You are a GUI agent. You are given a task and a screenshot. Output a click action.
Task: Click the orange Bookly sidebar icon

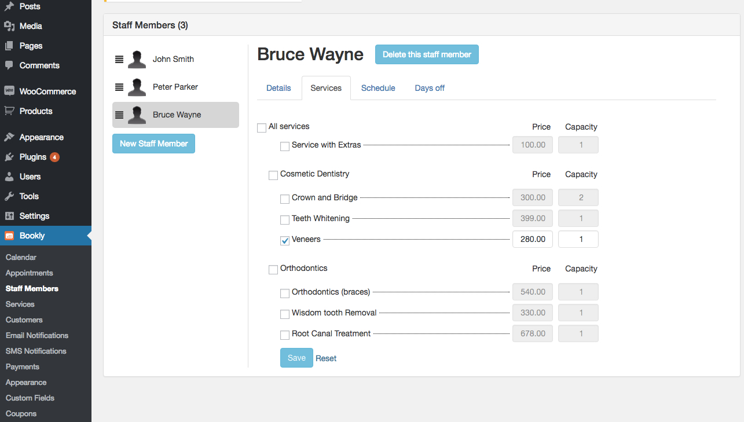tap(9, 236)
